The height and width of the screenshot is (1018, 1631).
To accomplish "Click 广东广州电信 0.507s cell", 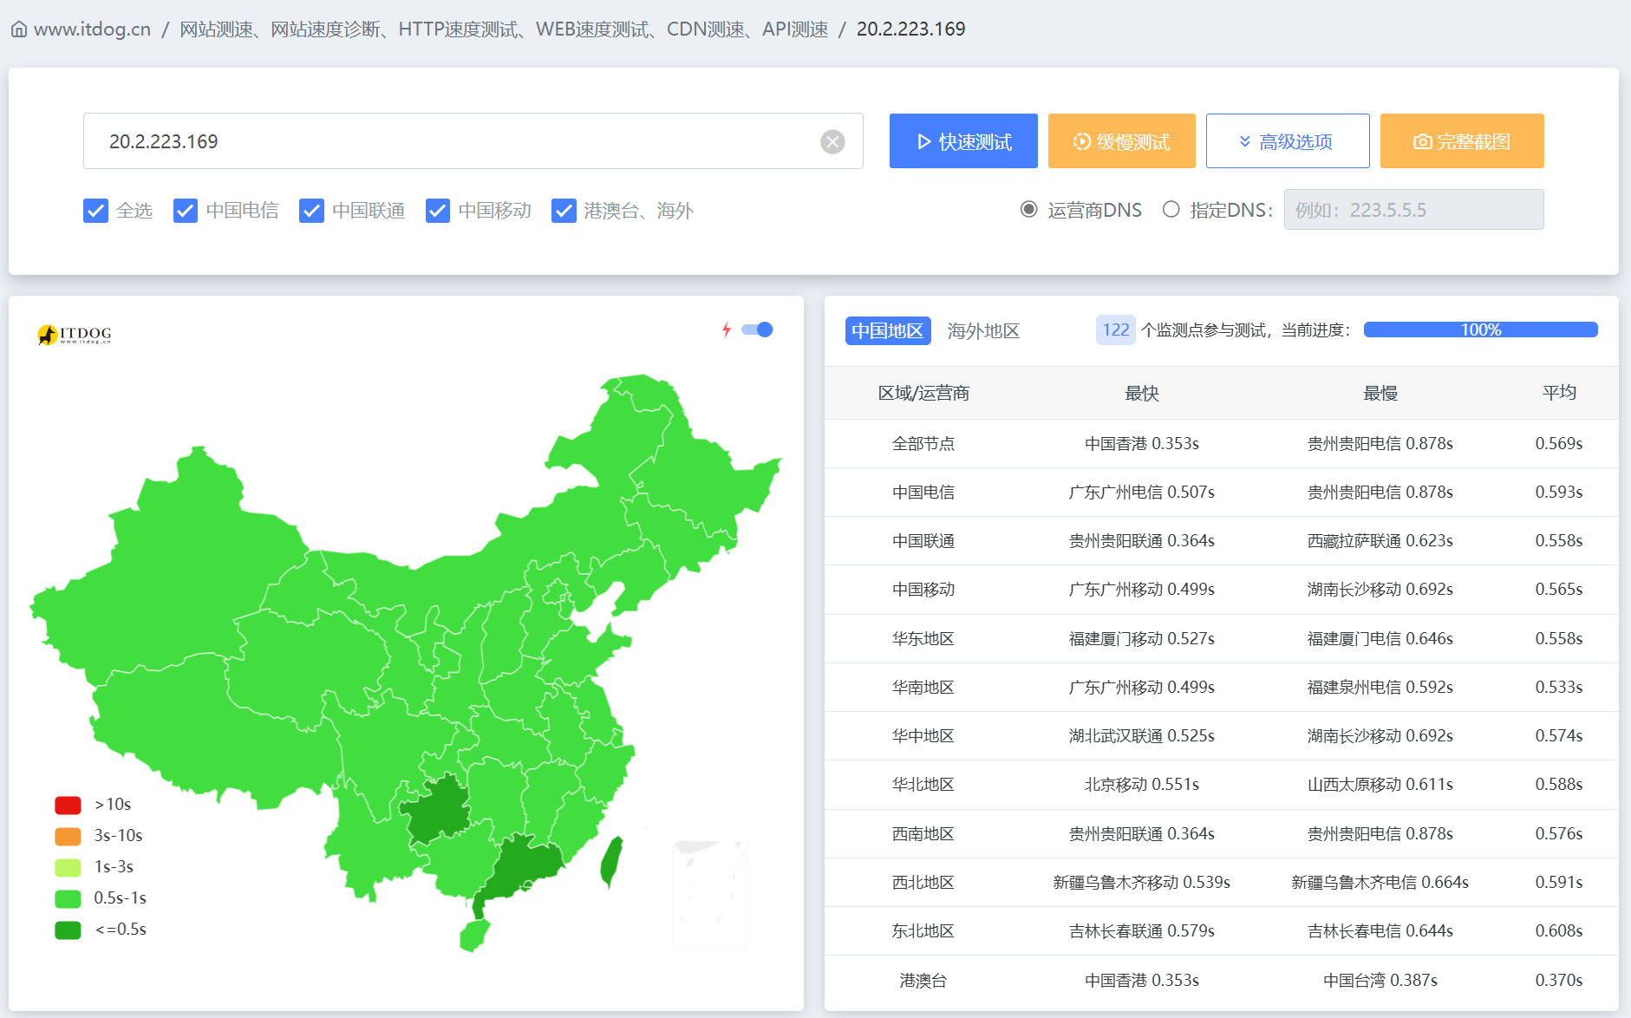I will point(1142,493).
